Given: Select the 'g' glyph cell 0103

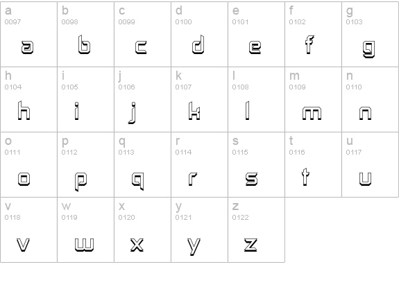Looking at the screenshot, I should point(371,35).
